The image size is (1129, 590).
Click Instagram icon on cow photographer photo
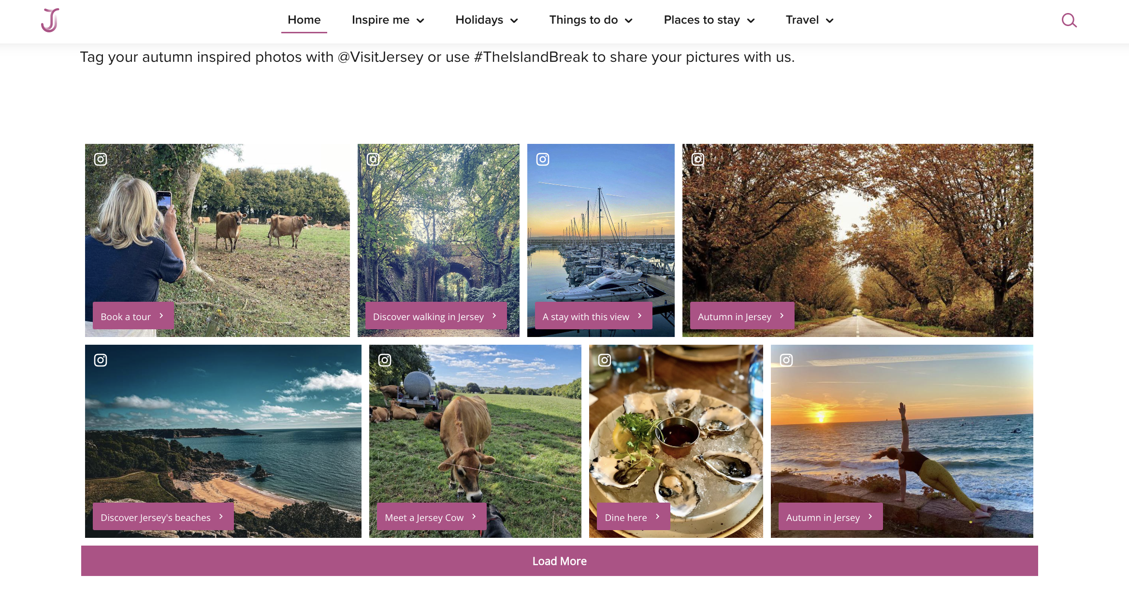tap(101, 159)
